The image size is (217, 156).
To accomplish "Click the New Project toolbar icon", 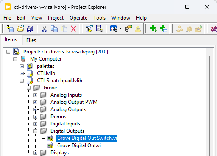I will click(10, 29).
